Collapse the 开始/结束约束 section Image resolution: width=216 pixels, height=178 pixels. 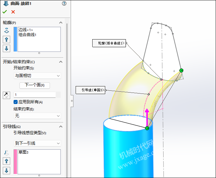[61, 62]
